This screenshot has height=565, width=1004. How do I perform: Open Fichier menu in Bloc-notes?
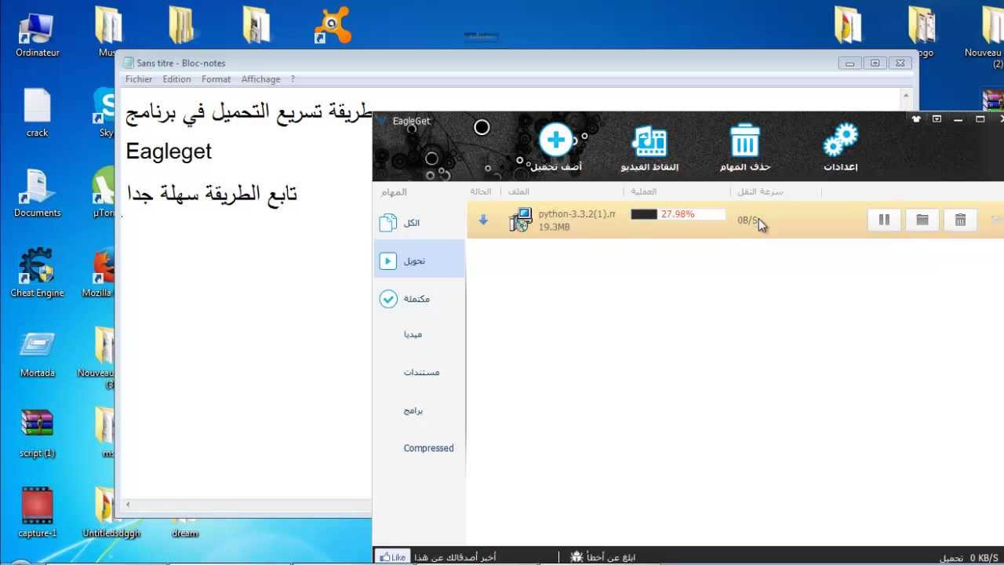pyautogui.click(x=139, y=79)
